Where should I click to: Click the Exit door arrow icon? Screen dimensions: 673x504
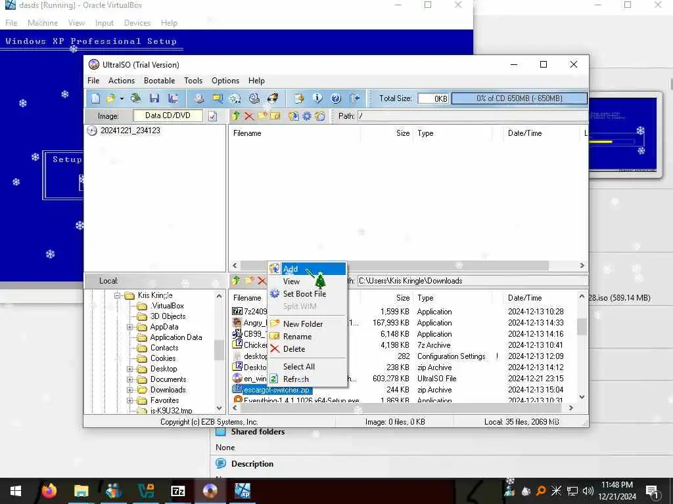click(354, 98)
